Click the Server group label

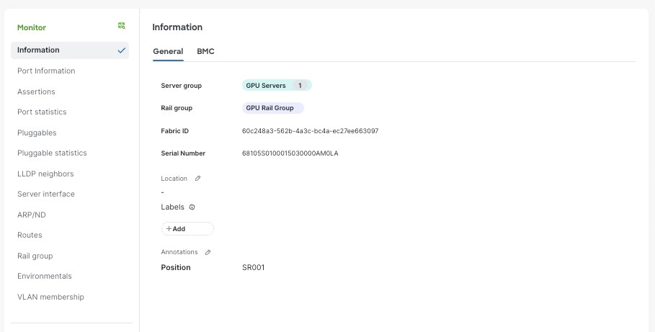point(181,86)
